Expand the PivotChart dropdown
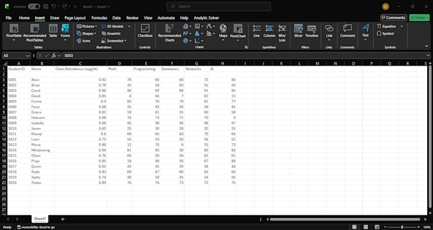 pos(238,40)
